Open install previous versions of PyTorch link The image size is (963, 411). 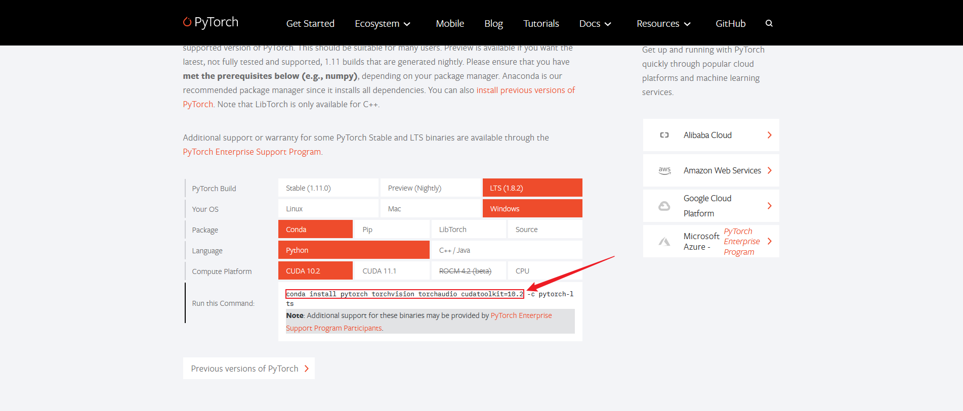[x=525, y=90]
